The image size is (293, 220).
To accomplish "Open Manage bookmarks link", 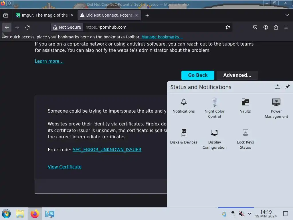I will pyautogui.click(x=162, y=37).
